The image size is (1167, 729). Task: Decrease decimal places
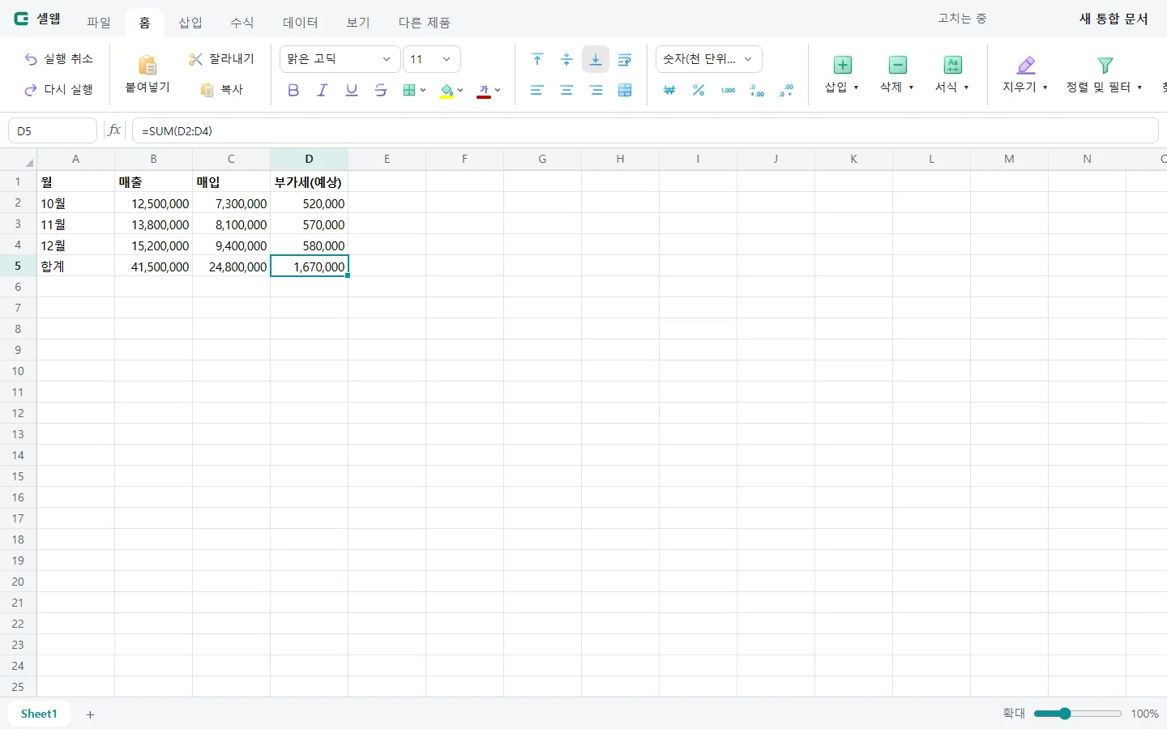(x=786, y=91)
